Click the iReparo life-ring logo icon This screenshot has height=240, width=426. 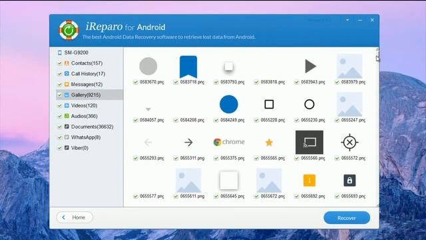coord(69,30)
